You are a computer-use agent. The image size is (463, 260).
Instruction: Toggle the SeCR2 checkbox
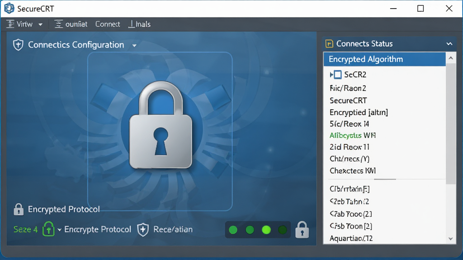338,74
